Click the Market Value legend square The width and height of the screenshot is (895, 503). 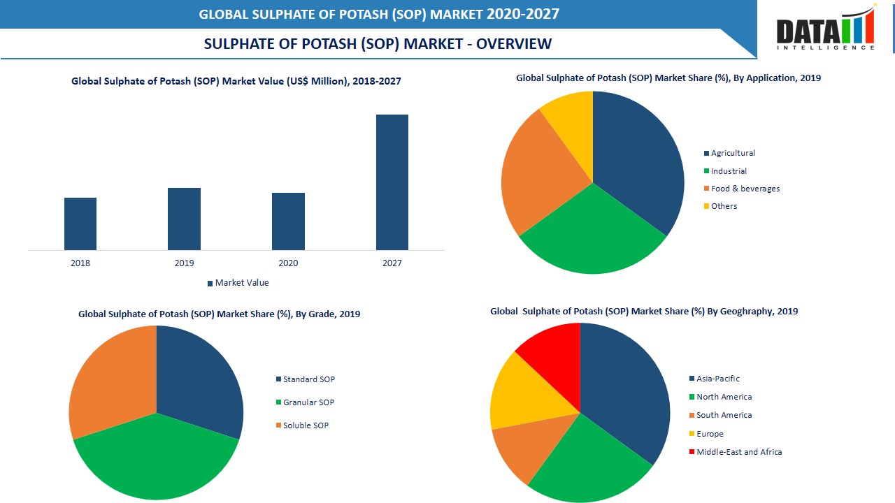coord(208,283)
